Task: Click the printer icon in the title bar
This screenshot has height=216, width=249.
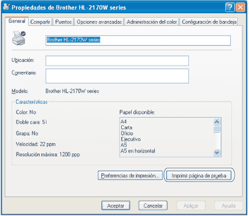Action: point(7,7)
